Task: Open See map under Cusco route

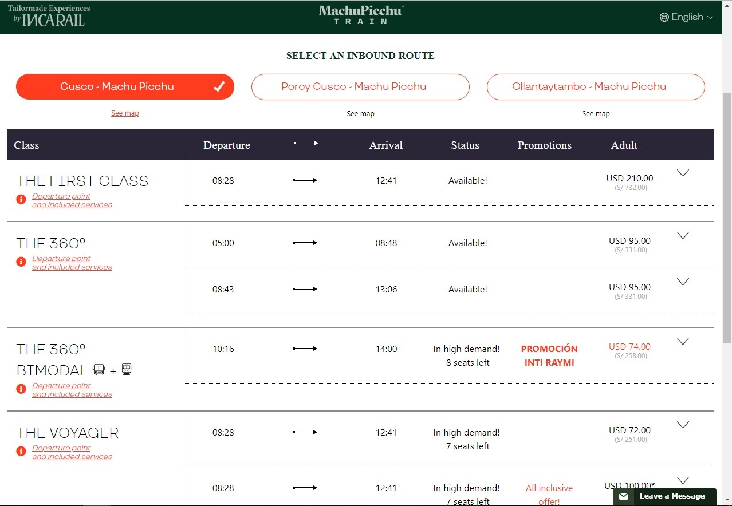Action: 125,113
